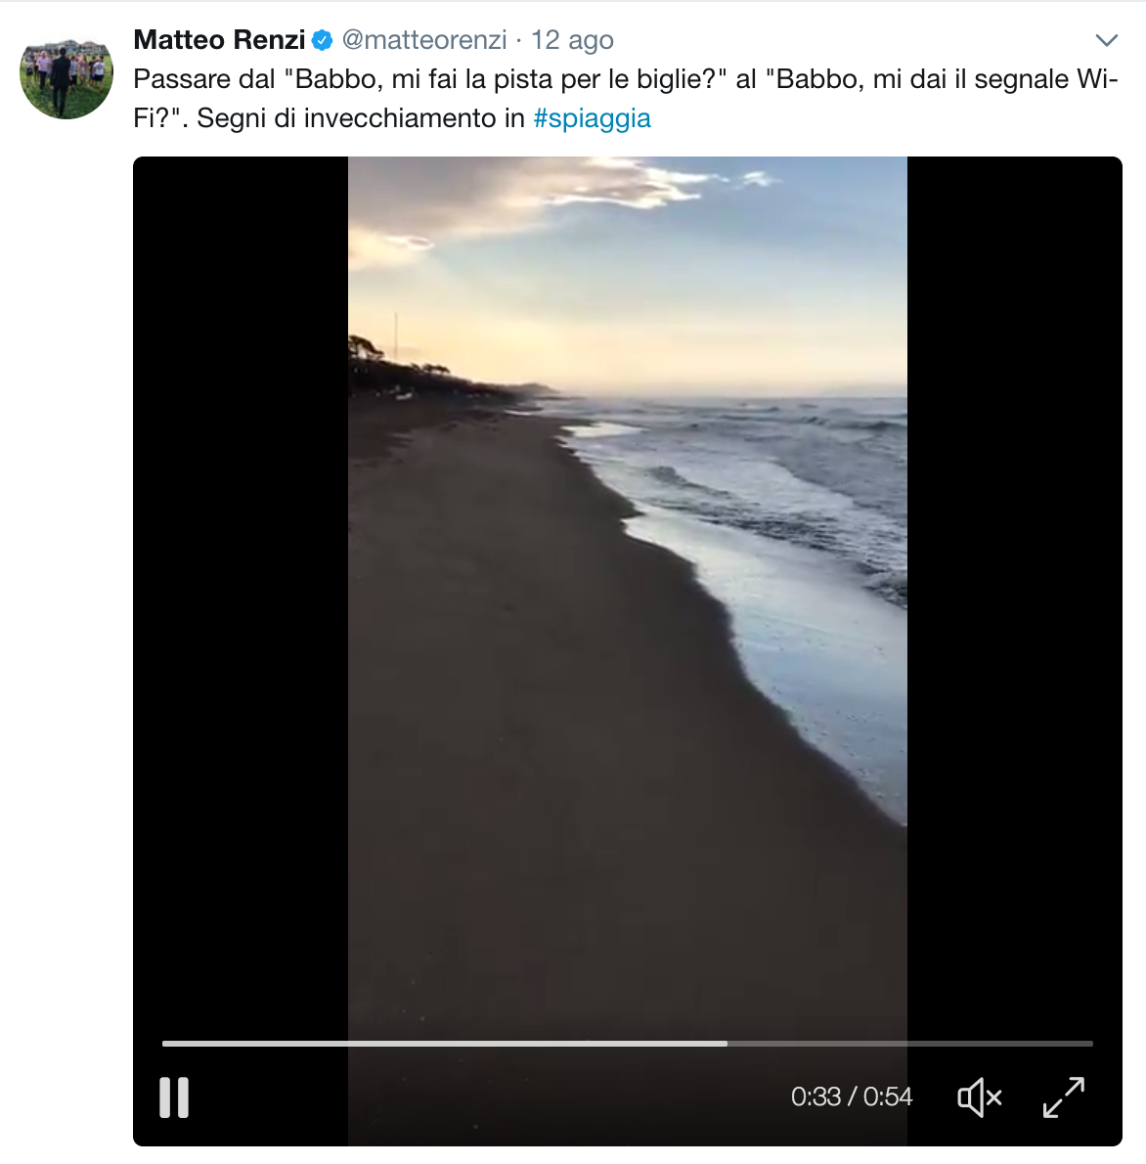Click the playhead at the progress bar's current position
The image size is (1146, 1164).
click(727, 1043)
